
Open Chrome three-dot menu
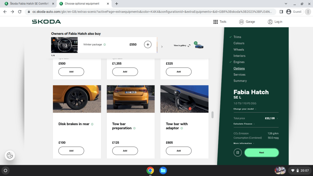point(308,12)
